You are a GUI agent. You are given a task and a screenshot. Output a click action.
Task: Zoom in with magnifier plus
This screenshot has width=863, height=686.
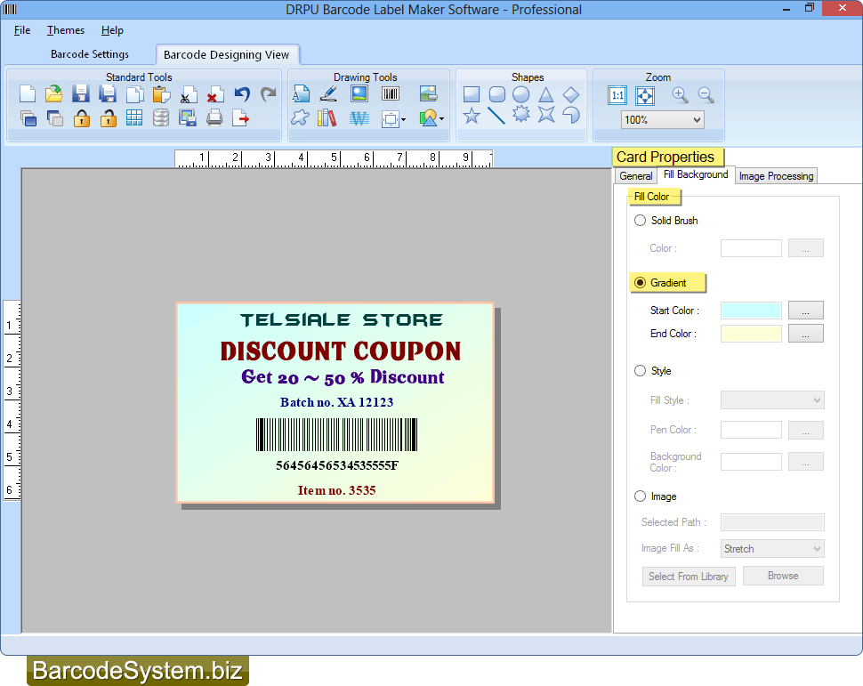[x=681, y=95]
